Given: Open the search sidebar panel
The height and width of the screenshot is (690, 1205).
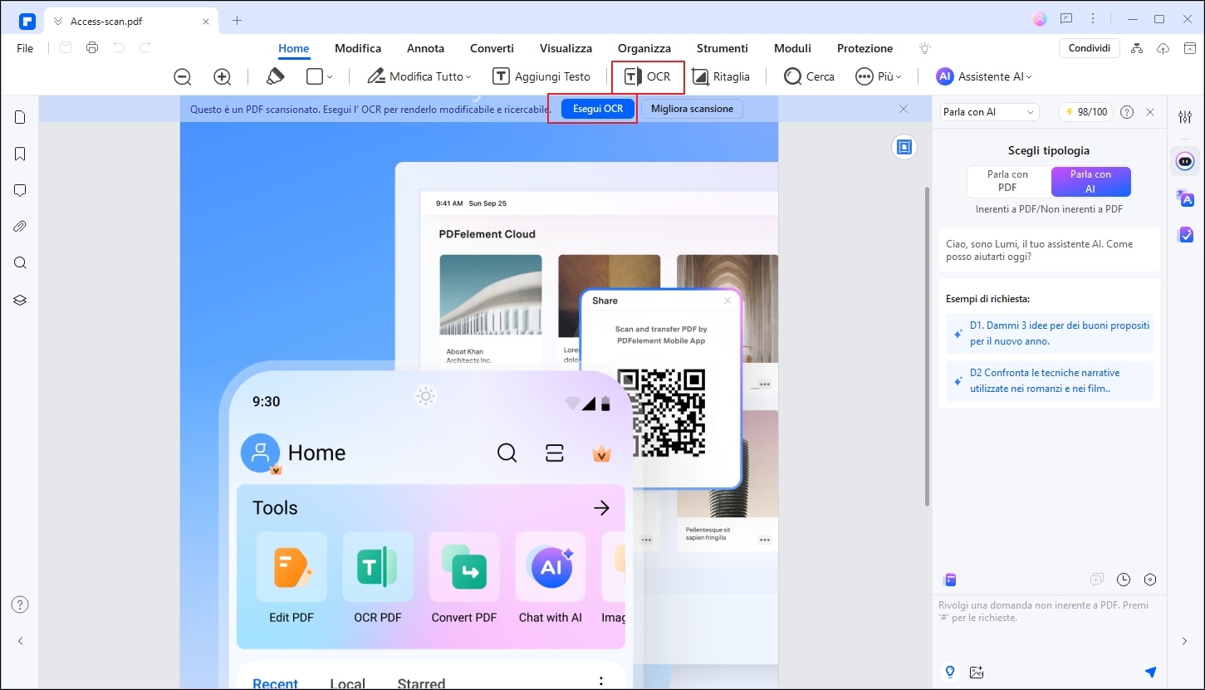Looking at the screenshot, I should pos(21,263).
